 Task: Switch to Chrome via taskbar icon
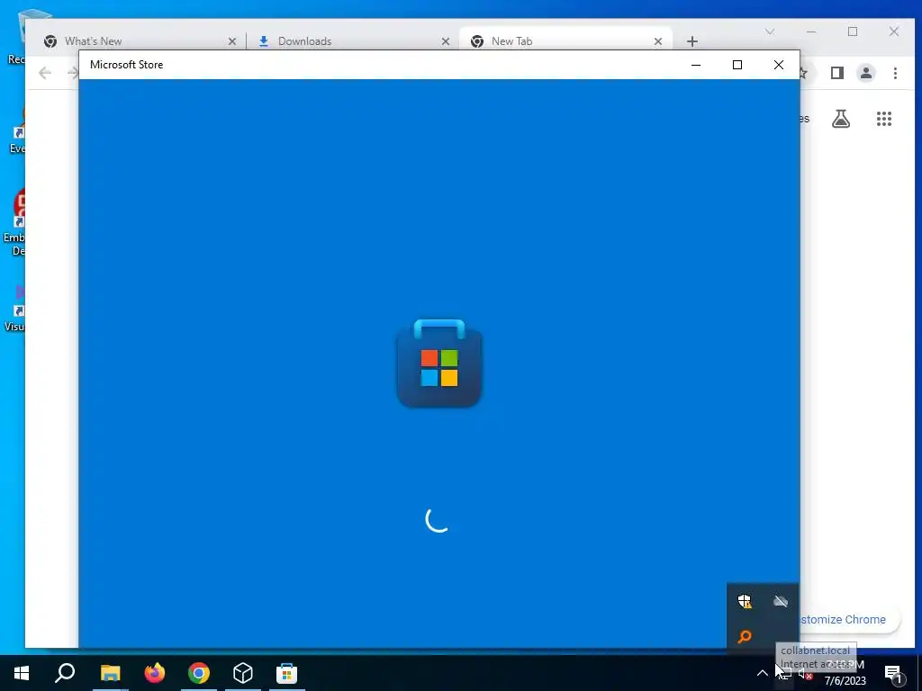199,673
